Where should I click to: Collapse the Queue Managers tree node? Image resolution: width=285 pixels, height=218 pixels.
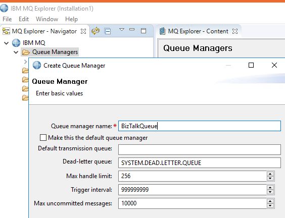16,52
